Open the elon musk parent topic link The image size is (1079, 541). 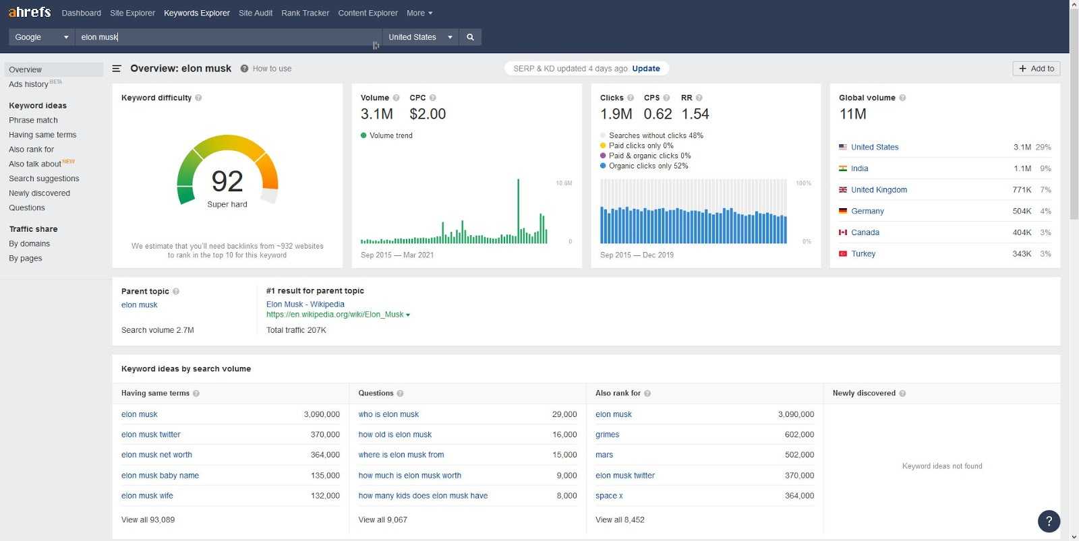coord(139,305)
